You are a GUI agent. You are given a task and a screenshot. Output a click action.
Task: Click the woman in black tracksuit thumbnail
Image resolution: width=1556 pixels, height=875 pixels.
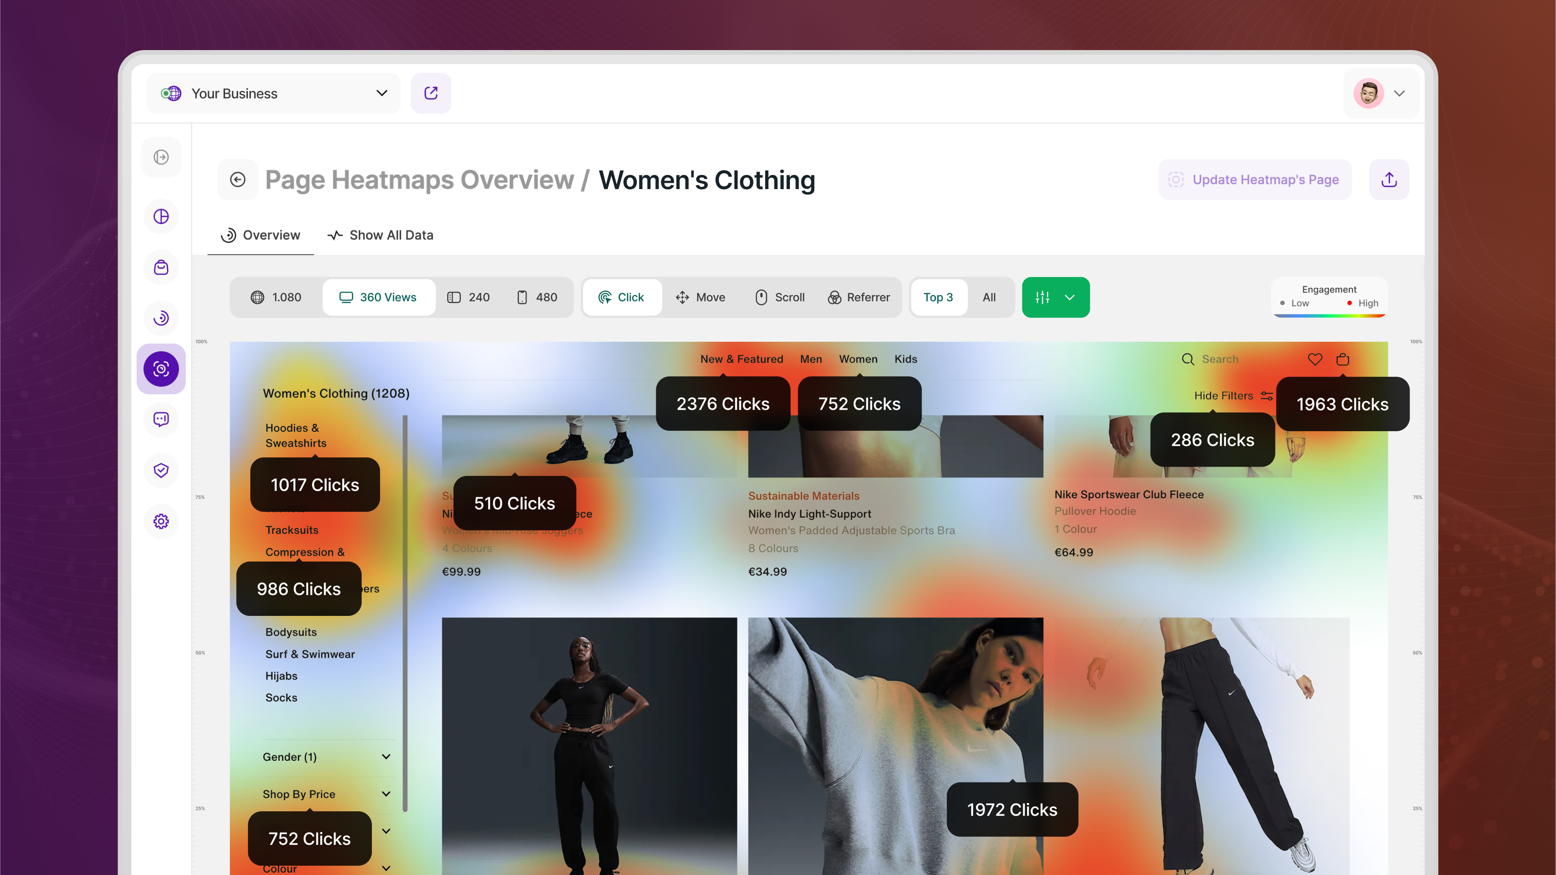pos(589,746)
